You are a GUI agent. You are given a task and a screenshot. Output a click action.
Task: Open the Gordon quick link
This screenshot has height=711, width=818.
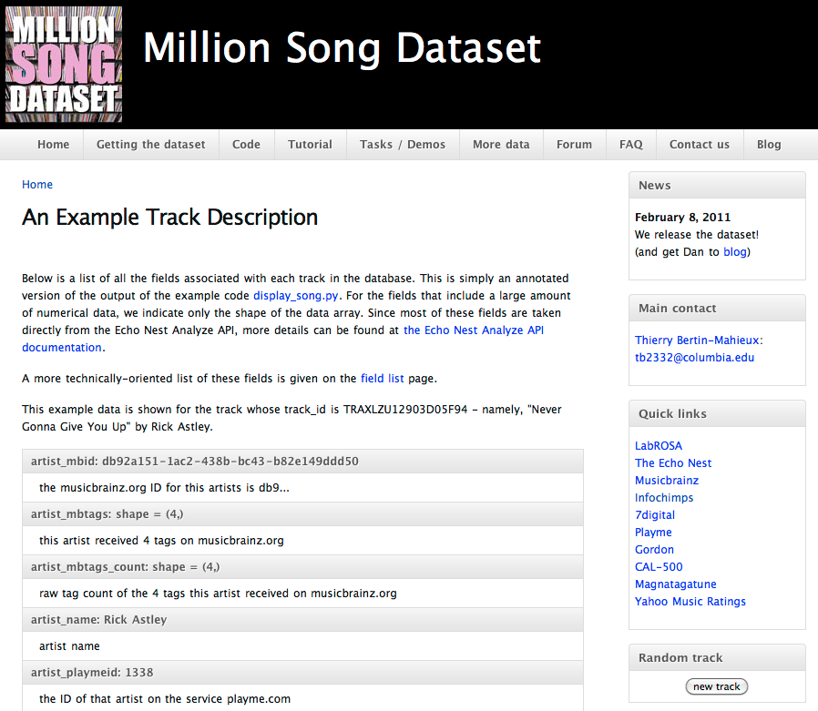654,550
